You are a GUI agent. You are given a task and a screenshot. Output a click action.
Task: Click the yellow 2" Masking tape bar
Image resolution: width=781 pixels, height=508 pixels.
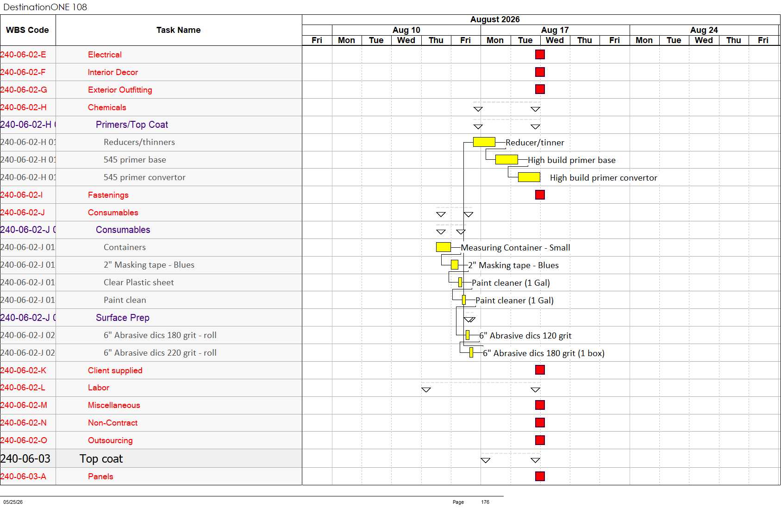pyautogui.click(x=455, y=264)
